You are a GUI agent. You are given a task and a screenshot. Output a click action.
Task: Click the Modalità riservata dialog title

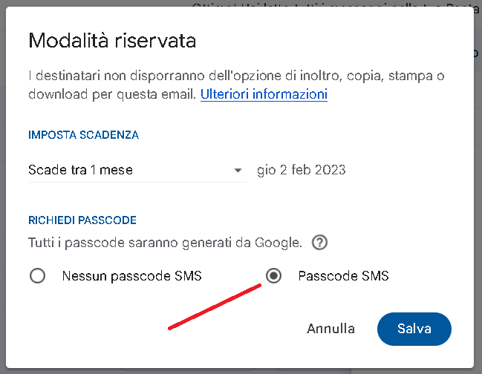(x=112, y=41)
